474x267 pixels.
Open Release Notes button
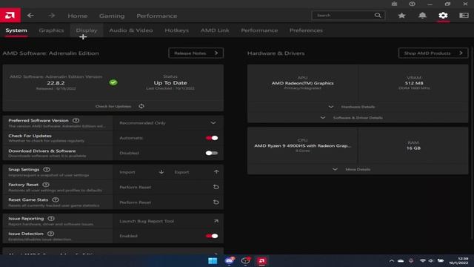click(196, 53)
